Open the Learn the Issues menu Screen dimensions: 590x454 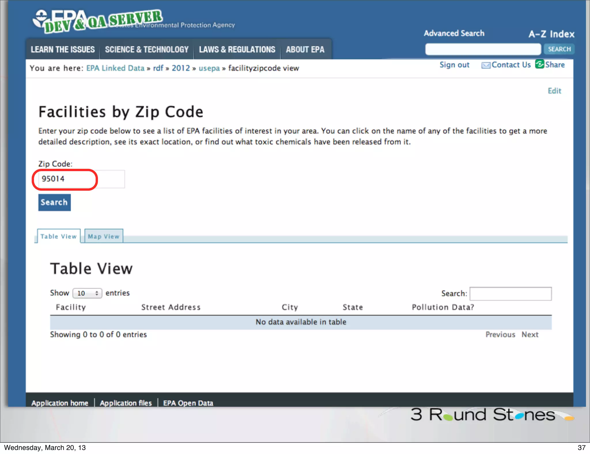tap(63, 50)
